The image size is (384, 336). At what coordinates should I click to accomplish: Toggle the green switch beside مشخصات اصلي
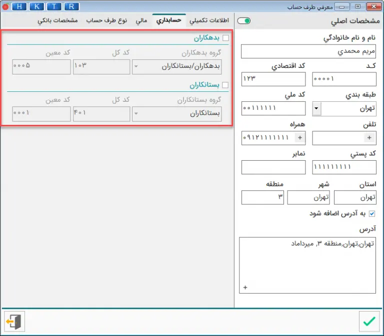point(244,21)
